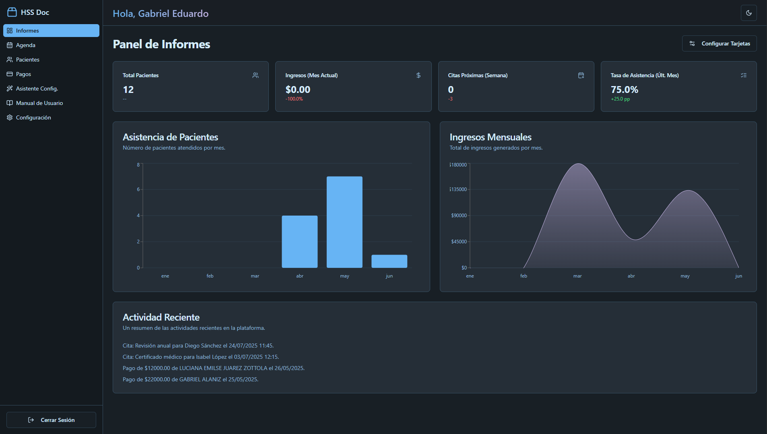Image resolution: width=767 pixels, height=434 pixels.
Task: Click the gear icon next to Configuración
Action: (10, 117)
